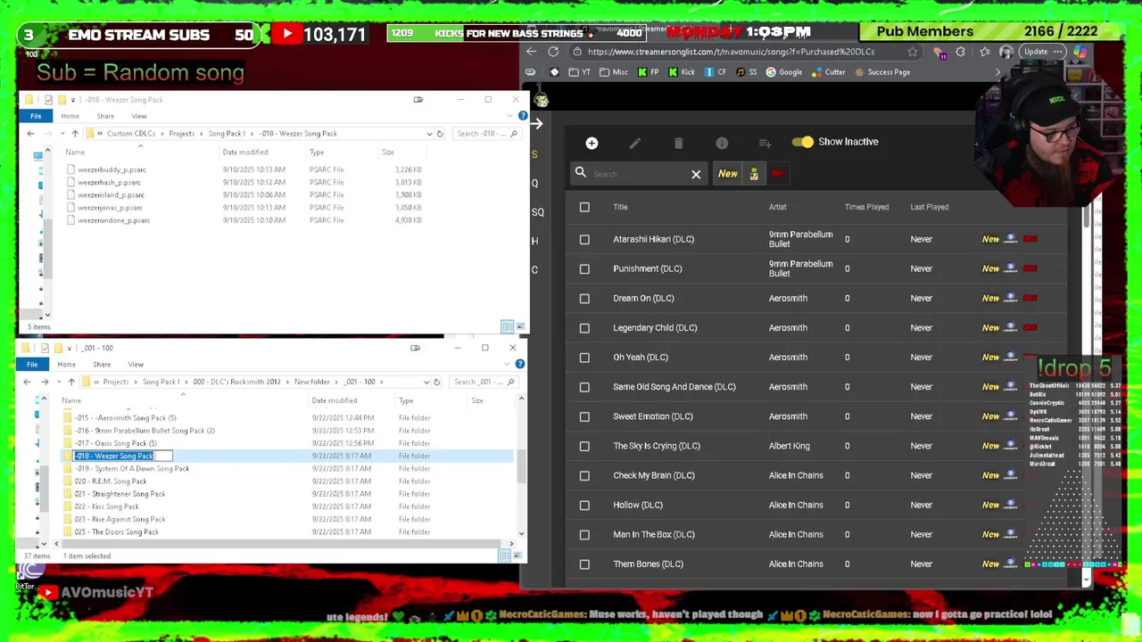Open the browser favorites list icon

click(x=984, y=52)
